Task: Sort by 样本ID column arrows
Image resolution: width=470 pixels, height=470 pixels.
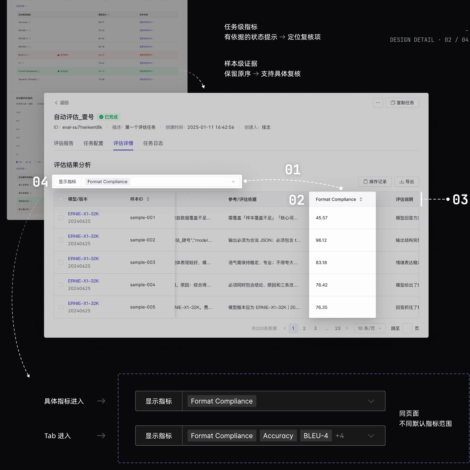Action: [x=148, y=199]
